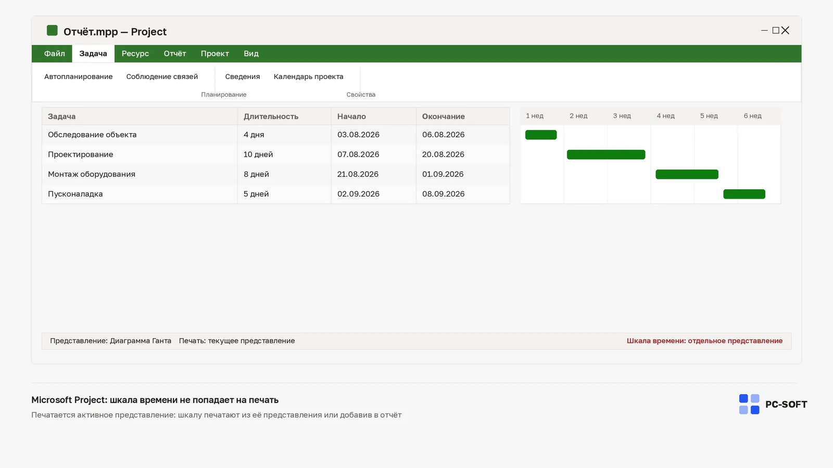Click the duration cell 10 дней
This screenshot has width=833, height=468.
[x=284, y=154]
